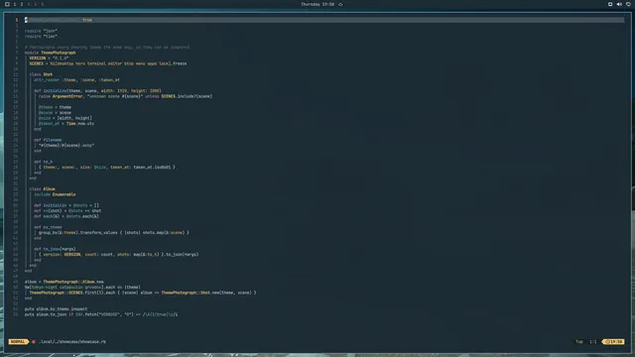Open the launcher menu icon in top bar
Screen dimensions: 635x357
pos(7,4)
